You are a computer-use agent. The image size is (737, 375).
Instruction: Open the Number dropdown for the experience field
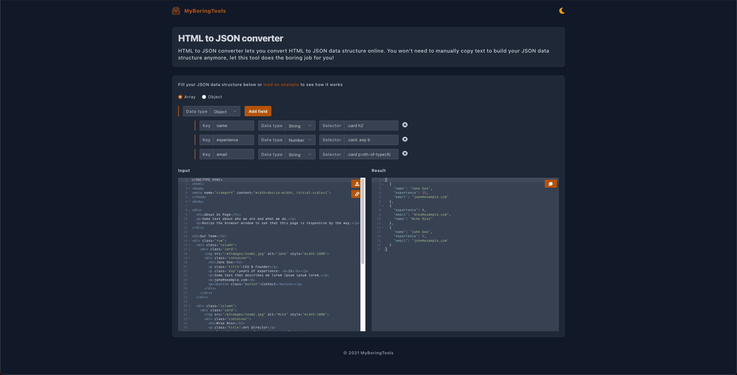click(300, 140)
